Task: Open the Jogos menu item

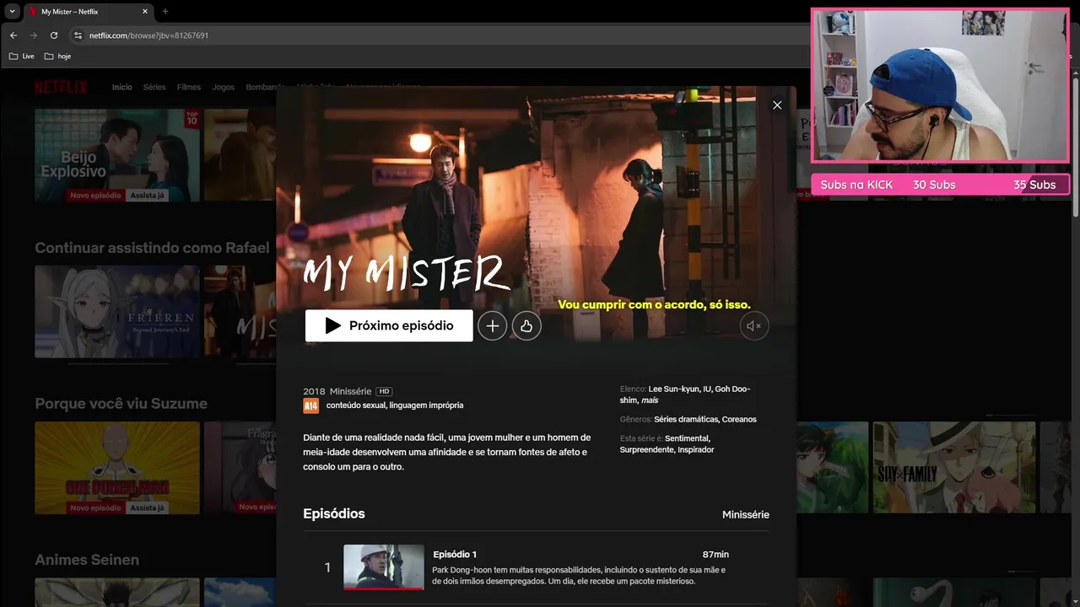Action: click(224, 88)
